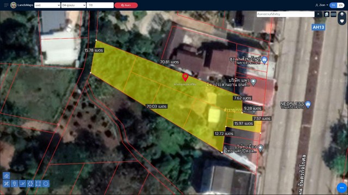Viewport: 348px width, 195px height.
Task: Select the polyline draw tool
Action: point(22,184)
